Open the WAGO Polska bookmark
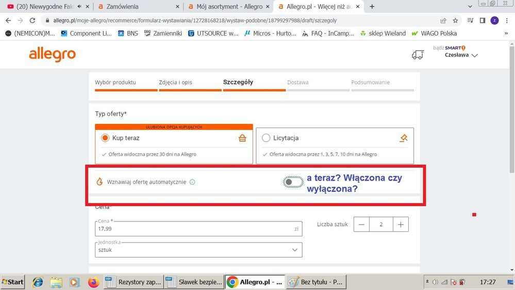 pos(434,33)
